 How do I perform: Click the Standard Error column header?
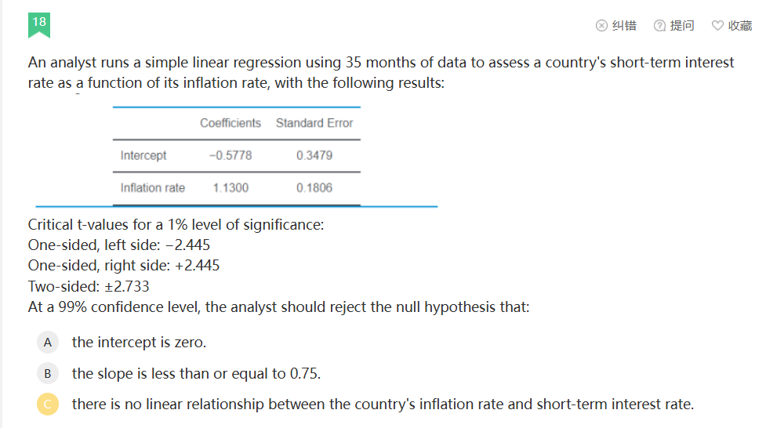pyautogui.click(x=314, y=123)
